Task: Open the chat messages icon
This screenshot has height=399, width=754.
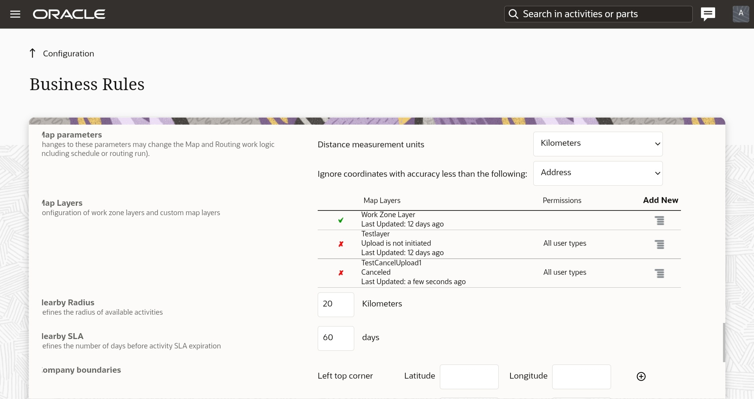Action: click(708, 15)
